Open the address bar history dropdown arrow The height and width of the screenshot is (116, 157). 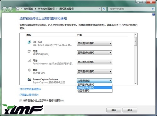point(100,9)
